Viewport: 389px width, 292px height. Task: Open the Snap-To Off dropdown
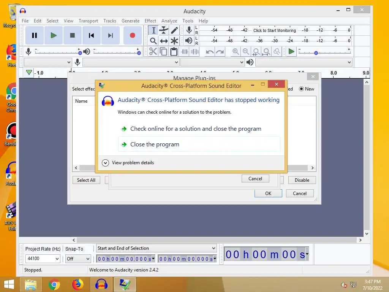coord(78,259)
